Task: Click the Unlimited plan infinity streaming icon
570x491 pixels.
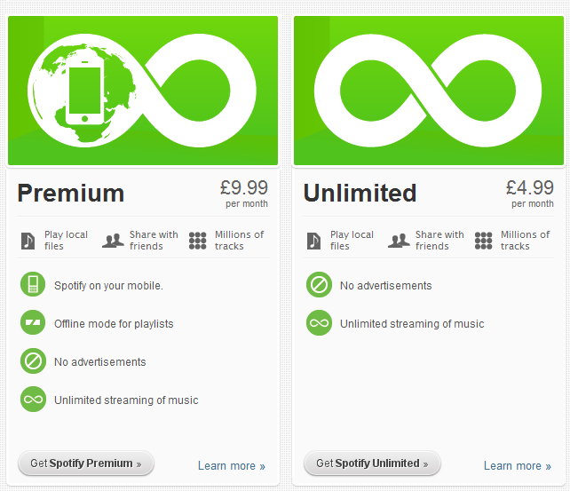Action: tap(319, 322)
